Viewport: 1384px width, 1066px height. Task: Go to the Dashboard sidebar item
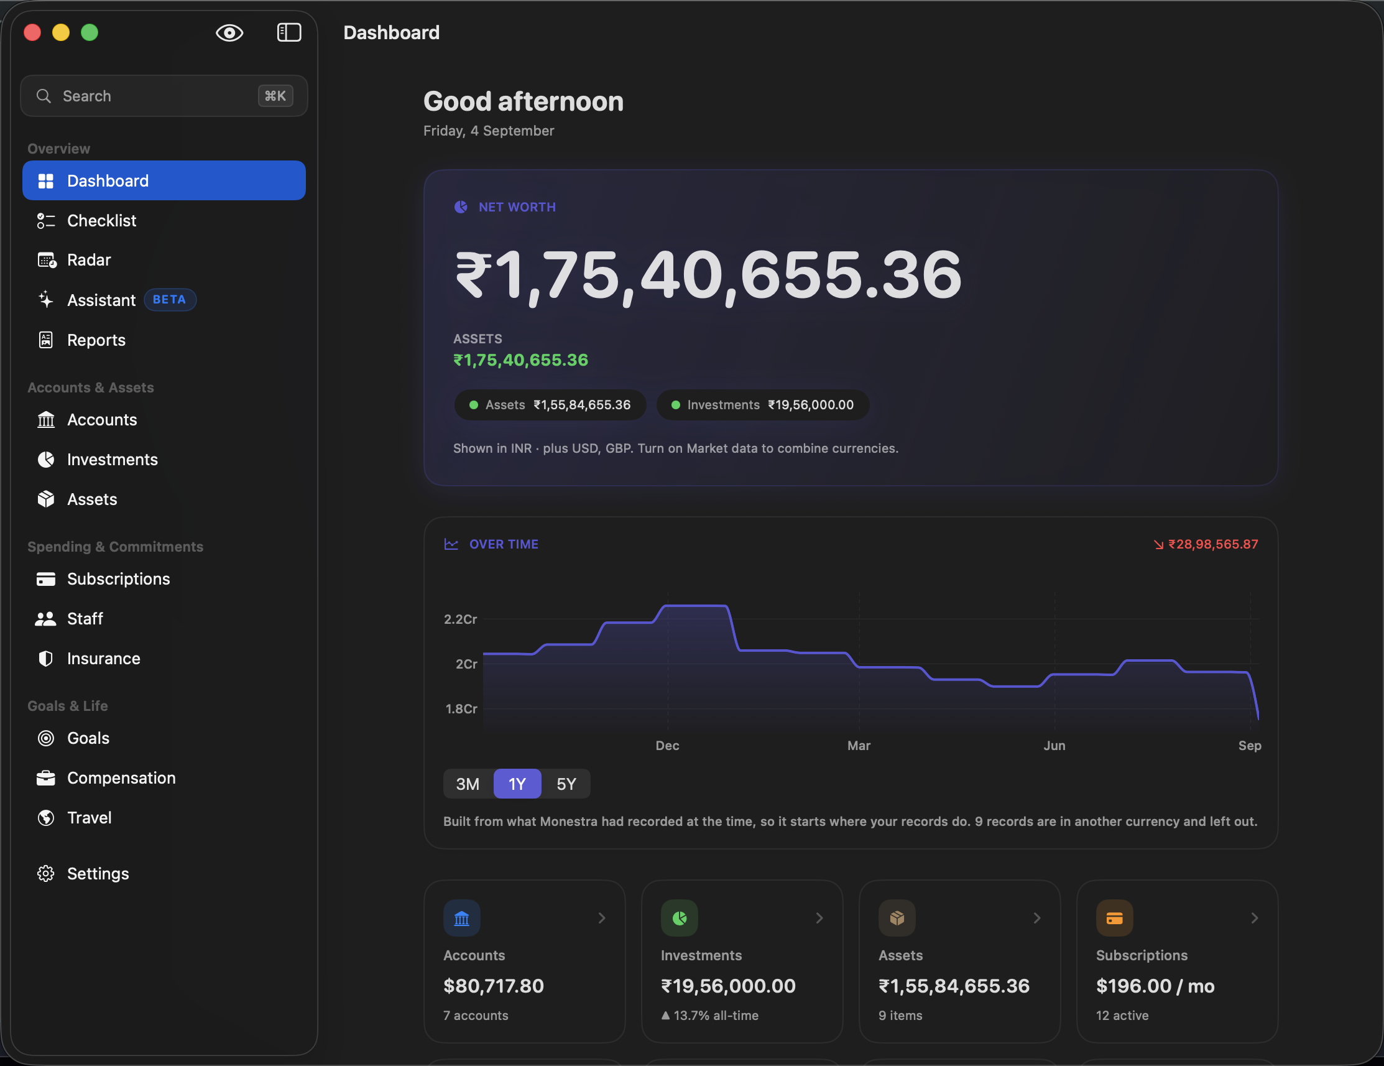[x=164, y=180]
